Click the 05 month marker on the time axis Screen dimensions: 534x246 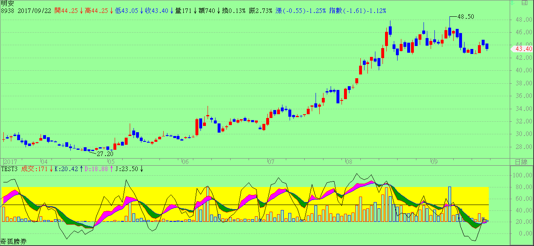pos(110,162)
